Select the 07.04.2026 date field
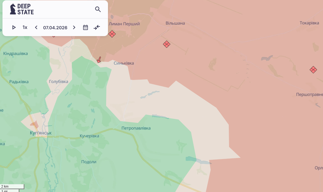 point(55,27)
